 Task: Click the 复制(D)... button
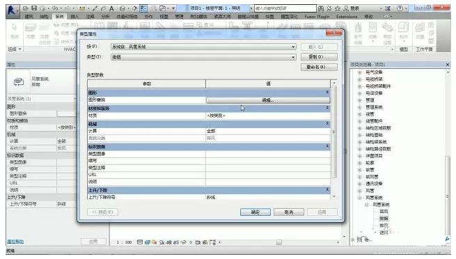point(319,56)
